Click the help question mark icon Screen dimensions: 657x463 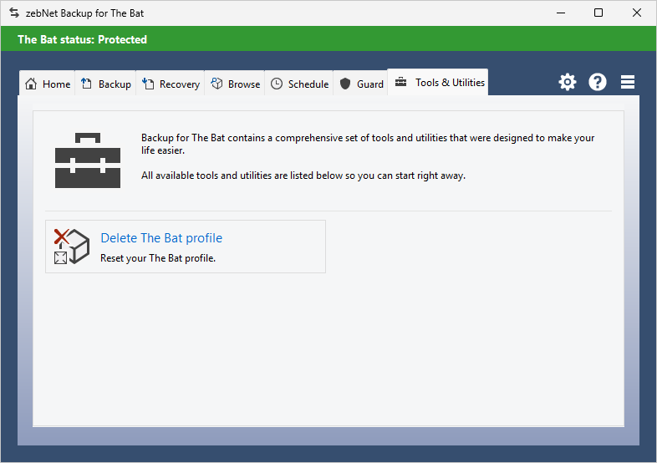(x=598, y=82)
